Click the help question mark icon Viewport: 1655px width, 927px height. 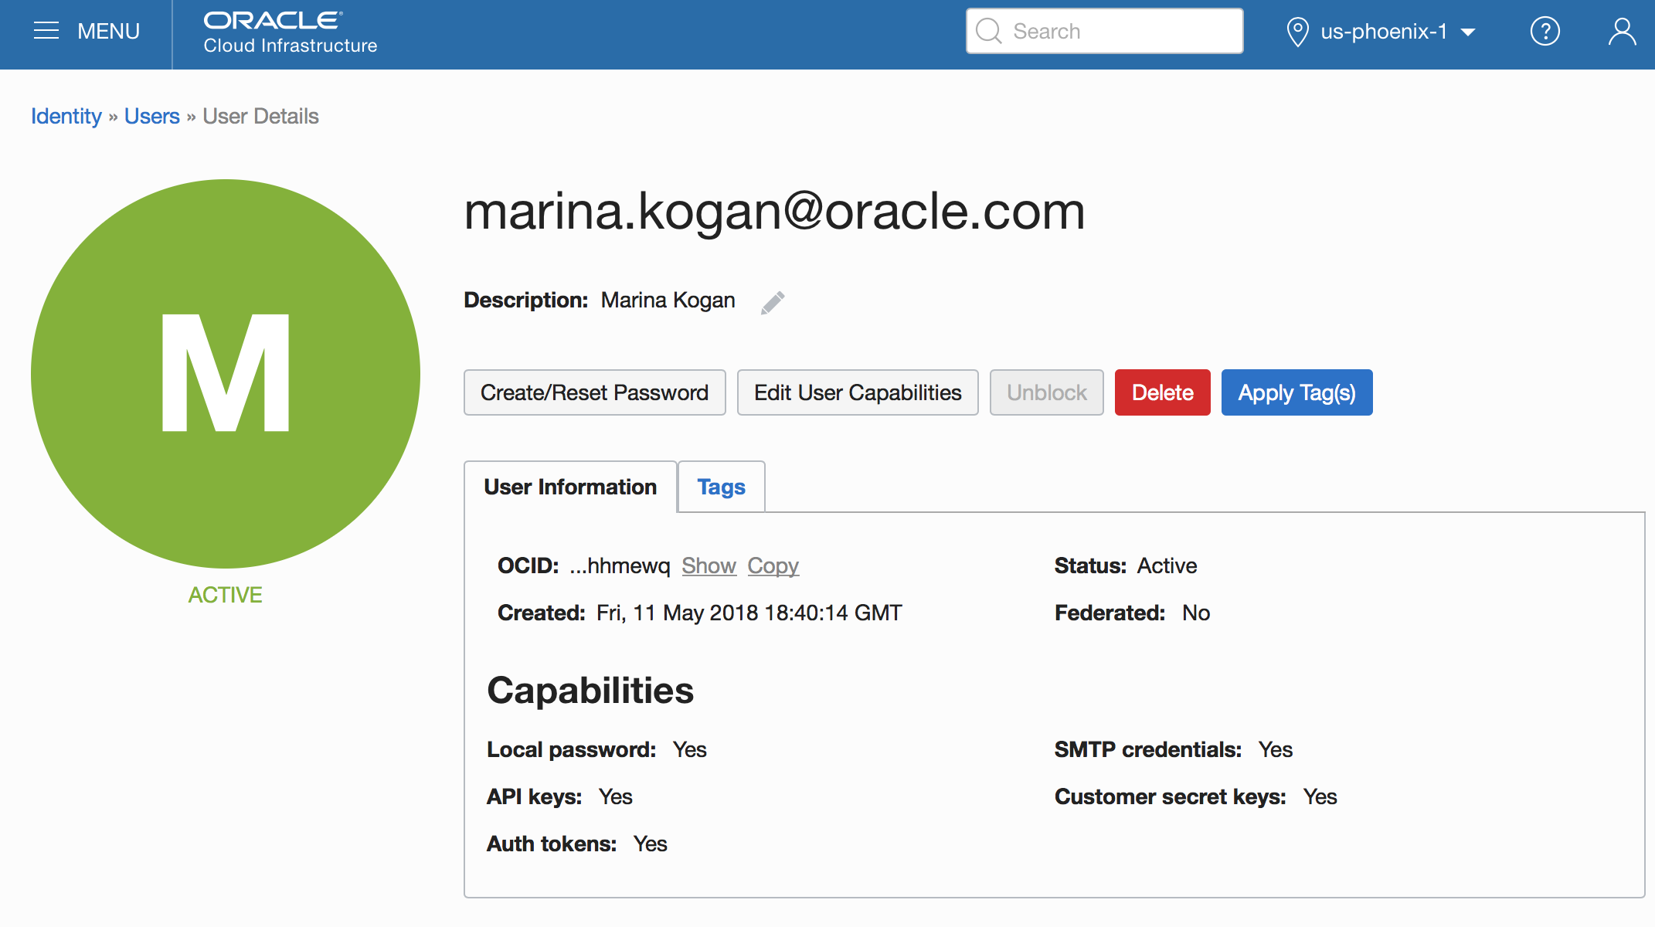(x=1545, y=32)
